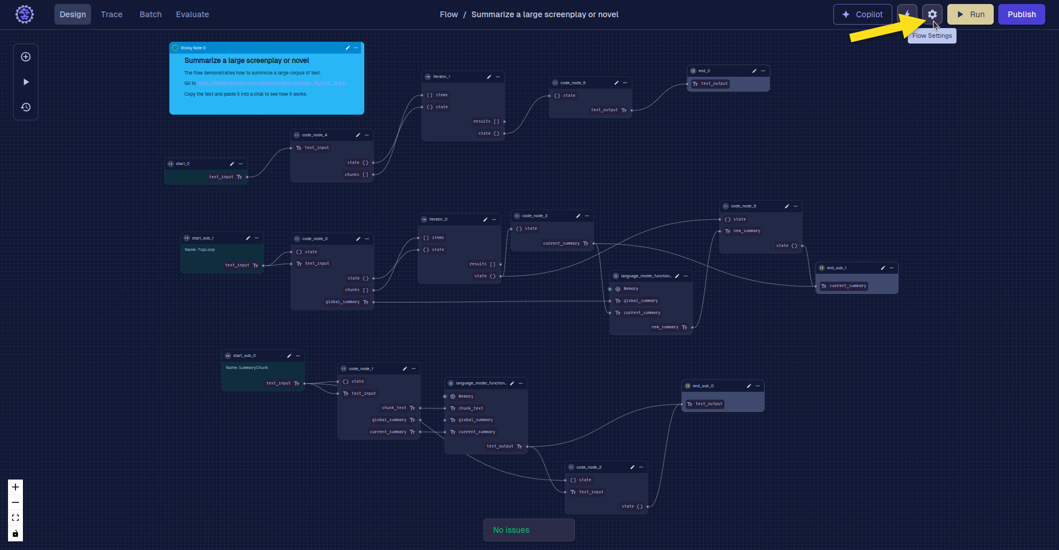
Task: Click the add node plus icon in left toolbar
Action: (26, 57)
